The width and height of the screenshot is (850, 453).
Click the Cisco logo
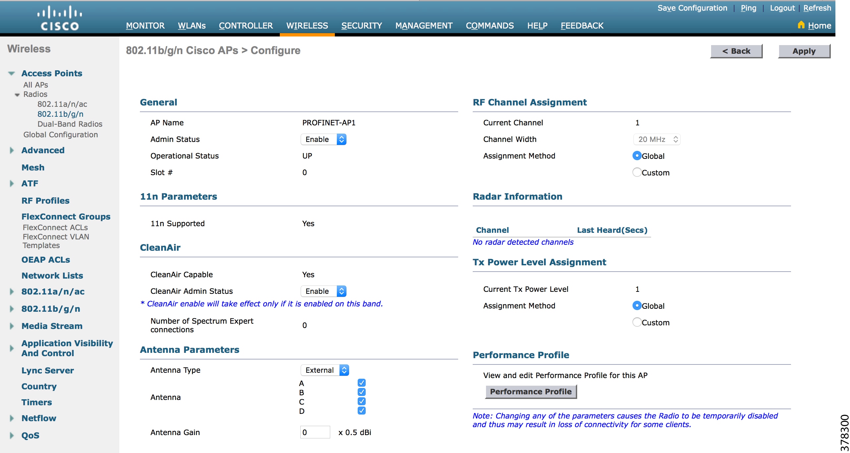[60, 18]
